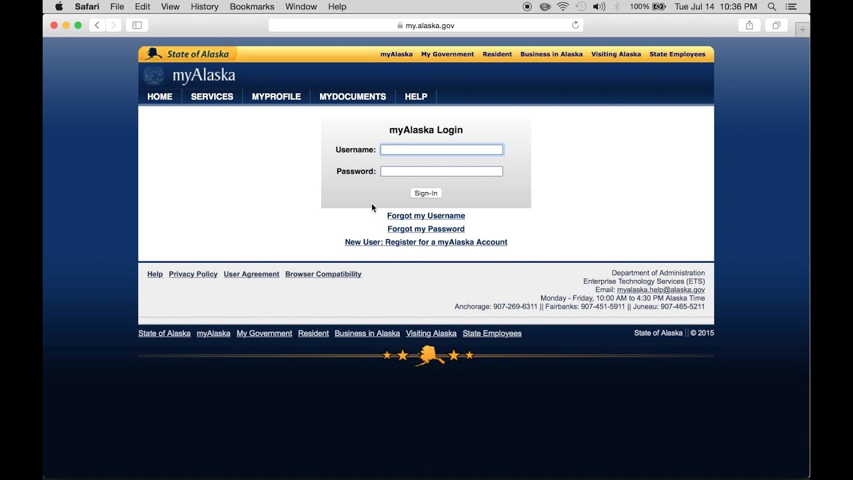Open the File menu
Image resolution: width=853 pixels, height=480 pixels.
point(117,7)
